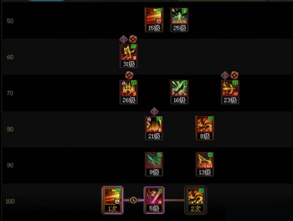This screenshot has width=293, height=221.
Task: Click the level 100 skill showing 1次
Action: tap(112, 200)
